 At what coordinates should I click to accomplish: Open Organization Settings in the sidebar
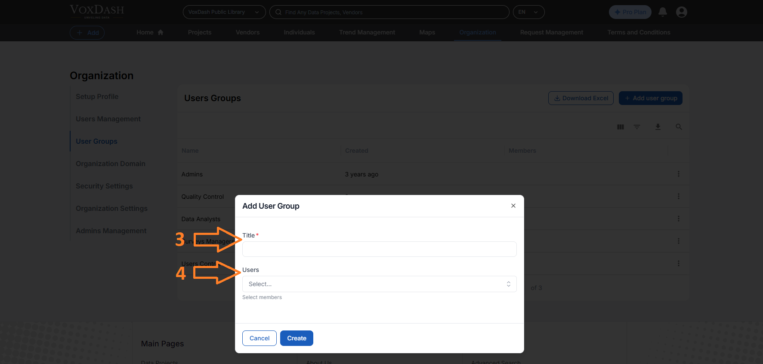(x=111, y=208)
